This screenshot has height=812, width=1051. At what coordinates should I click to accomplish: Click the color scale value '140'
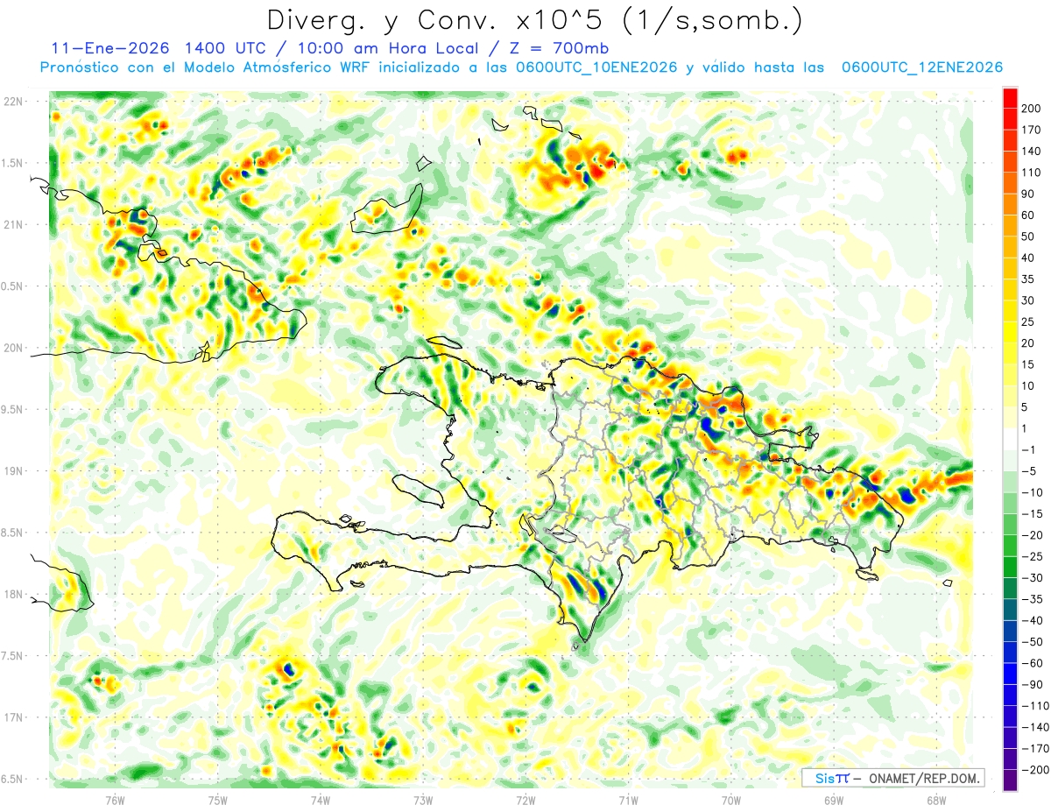[1031, 151]
